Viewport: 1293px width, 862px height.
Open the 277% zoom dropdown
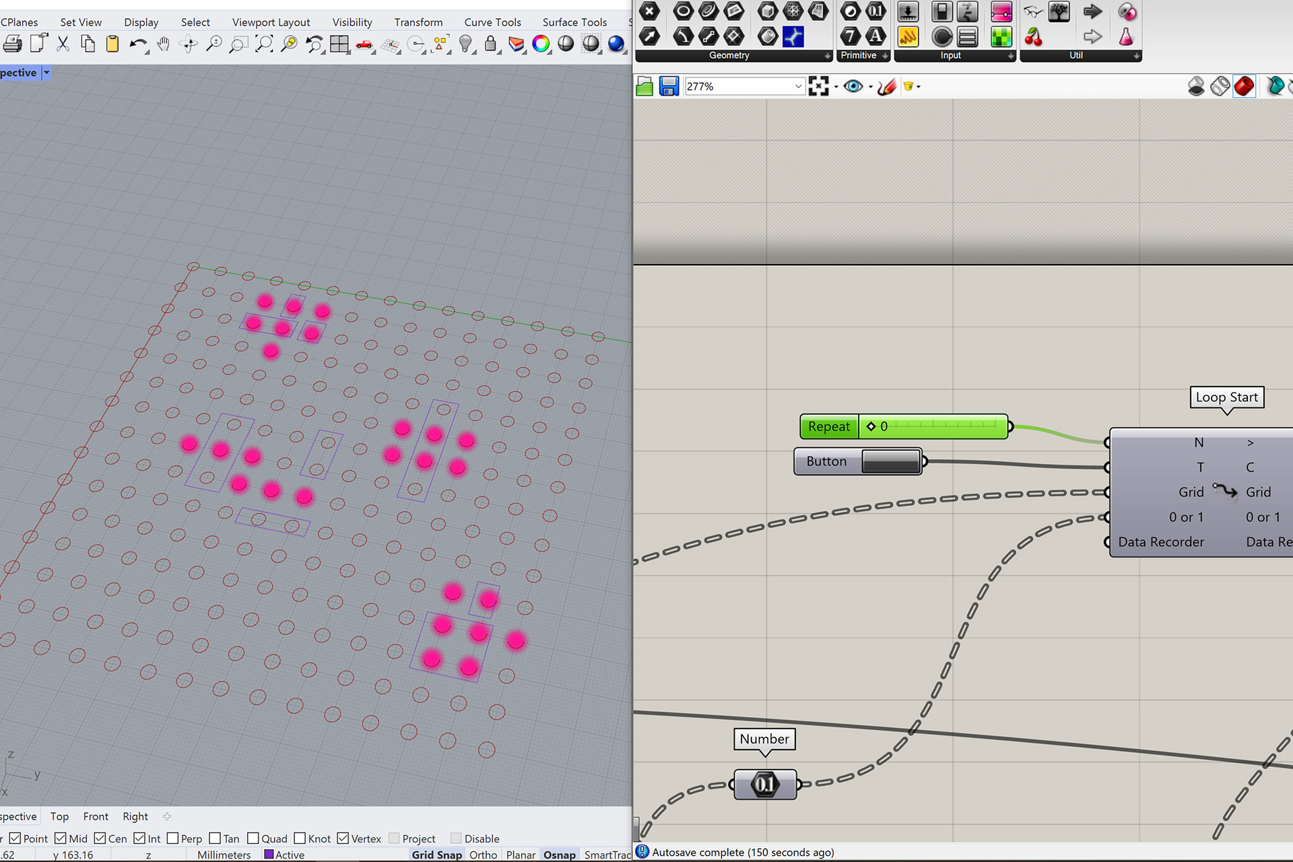pos(798,86)
